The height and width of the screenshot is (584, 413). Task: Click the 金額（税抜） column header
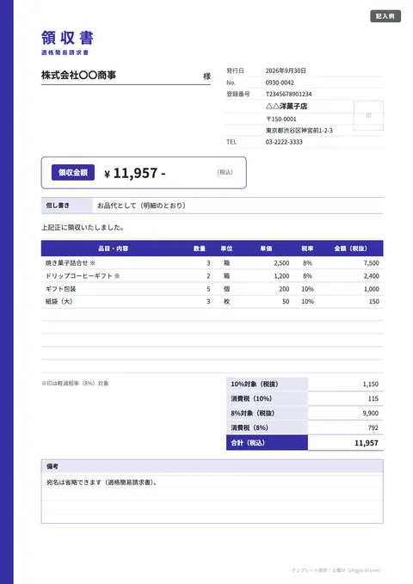(351, 249)
